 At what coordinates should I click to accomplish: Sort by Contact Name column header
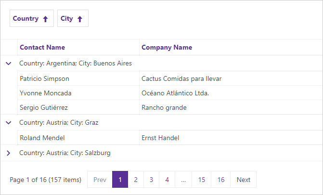tap(42, 47)
